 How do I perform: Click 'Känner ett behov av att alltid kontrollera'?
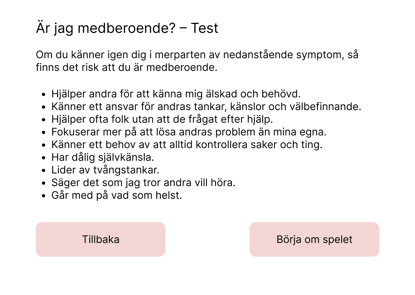tap(187, 145)
